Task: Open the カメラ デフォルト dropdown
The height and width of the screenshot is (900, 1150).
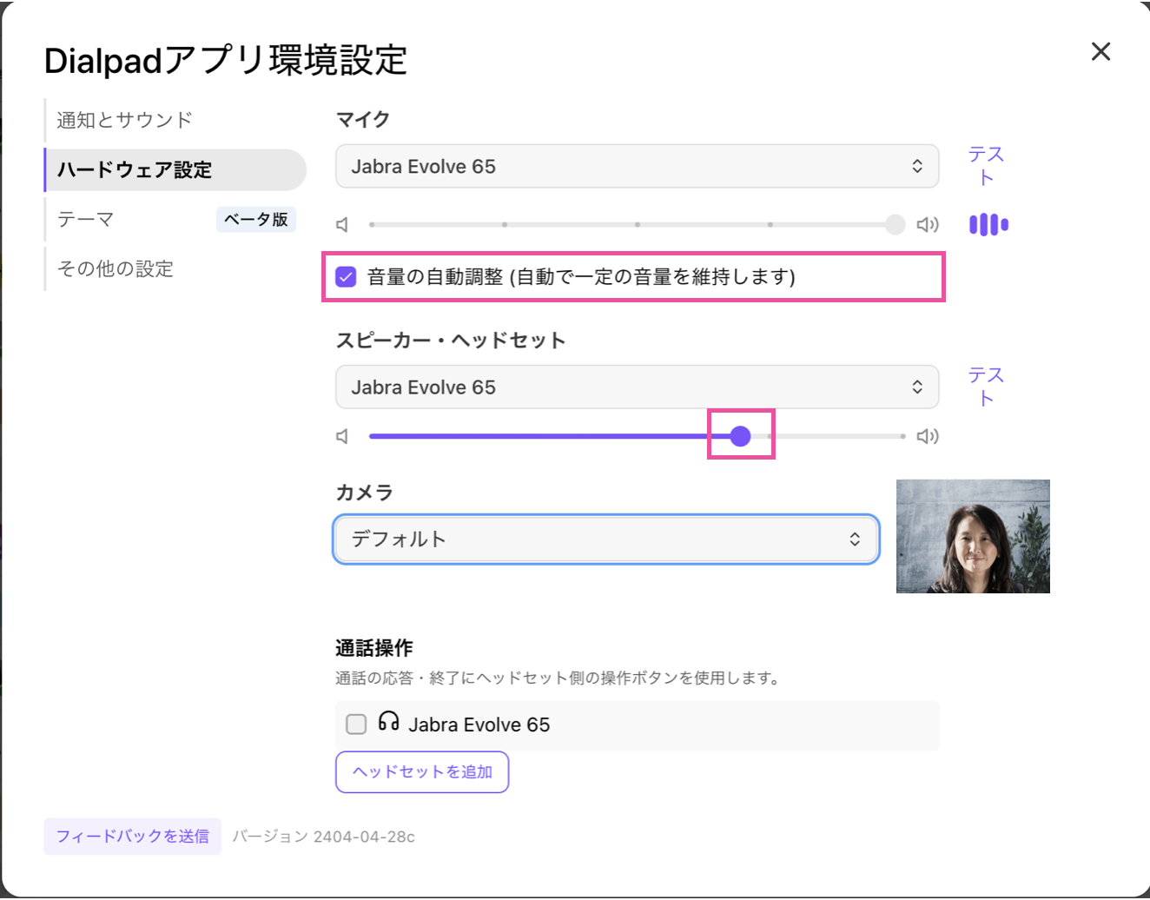Action: tap(606, 539)
